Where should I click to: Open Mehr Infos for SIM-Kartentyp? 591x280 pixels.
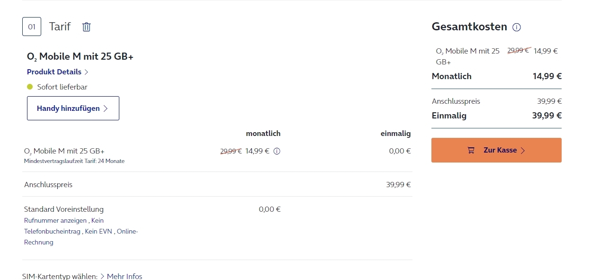pyautogui.click(x=125, y=276)
